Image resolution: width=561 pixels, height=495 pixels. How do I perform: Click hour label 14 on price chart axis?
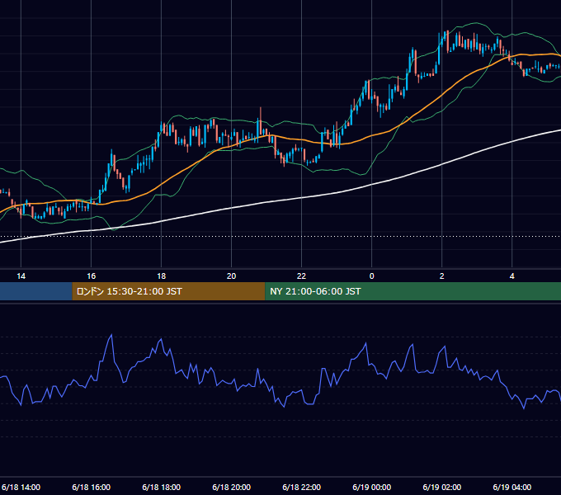pos(21,276)
